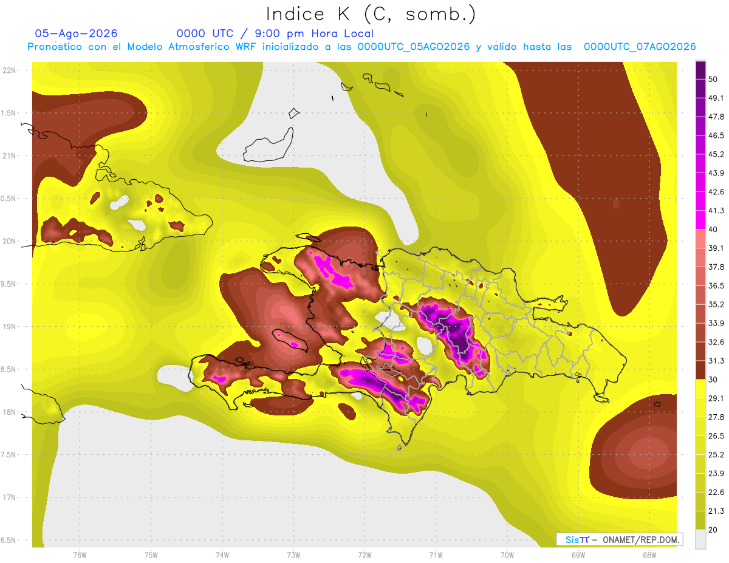Select the "71W" longitude label

pyautogui.click(x=436, y=555)
